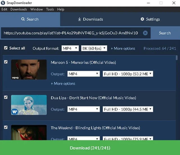Click the download arrow icon on Downloads tab
180x155 pixels.
79,19
